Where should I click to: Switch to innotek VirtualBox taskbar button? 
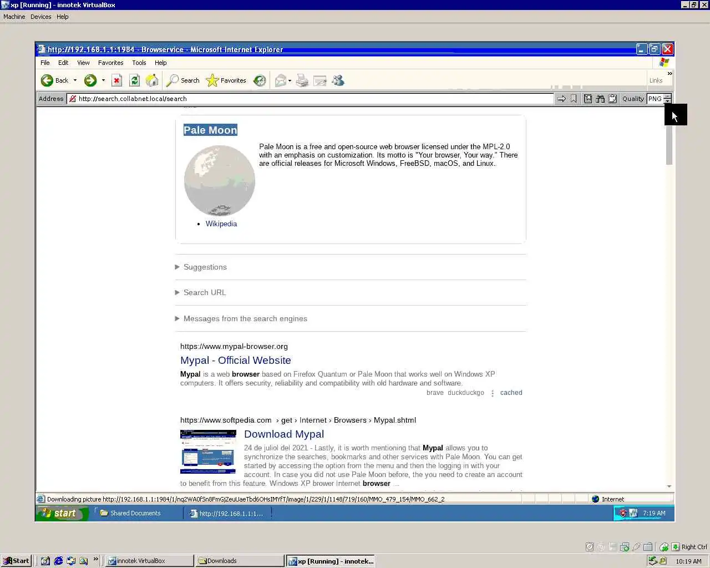click(150, 561)
